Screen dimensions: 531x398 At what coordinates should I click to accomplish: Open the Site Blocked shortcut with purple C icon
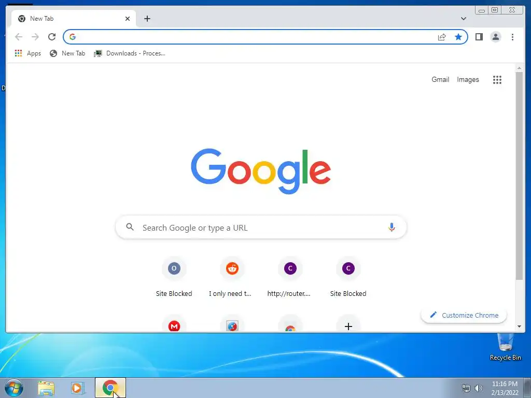point(348,278)
